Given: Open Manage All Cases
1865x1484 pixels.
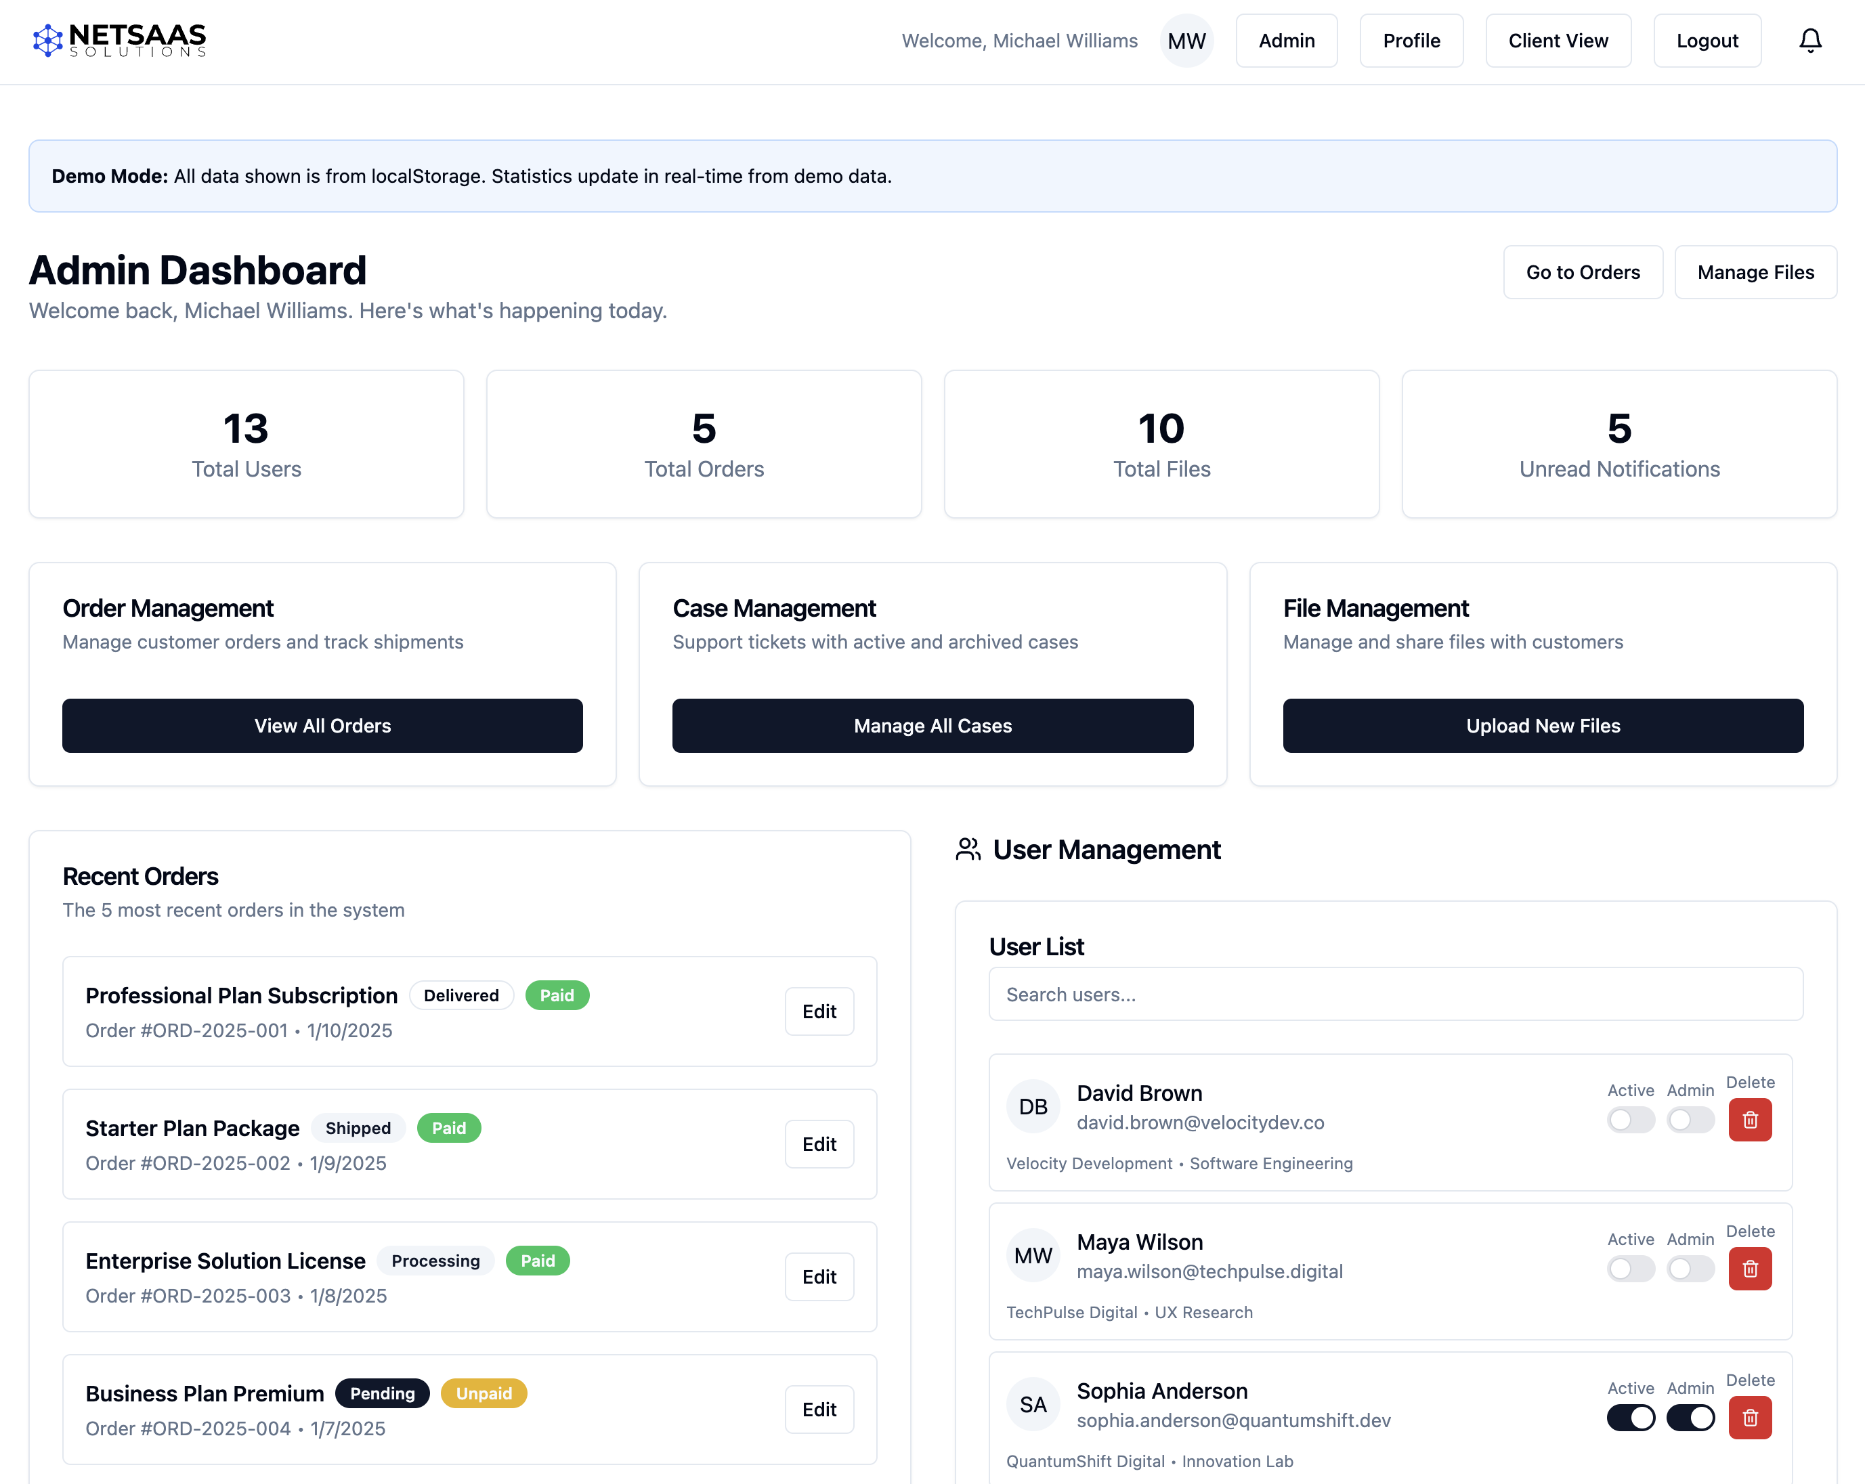Looking at the screenshot, I should (932, 726).
